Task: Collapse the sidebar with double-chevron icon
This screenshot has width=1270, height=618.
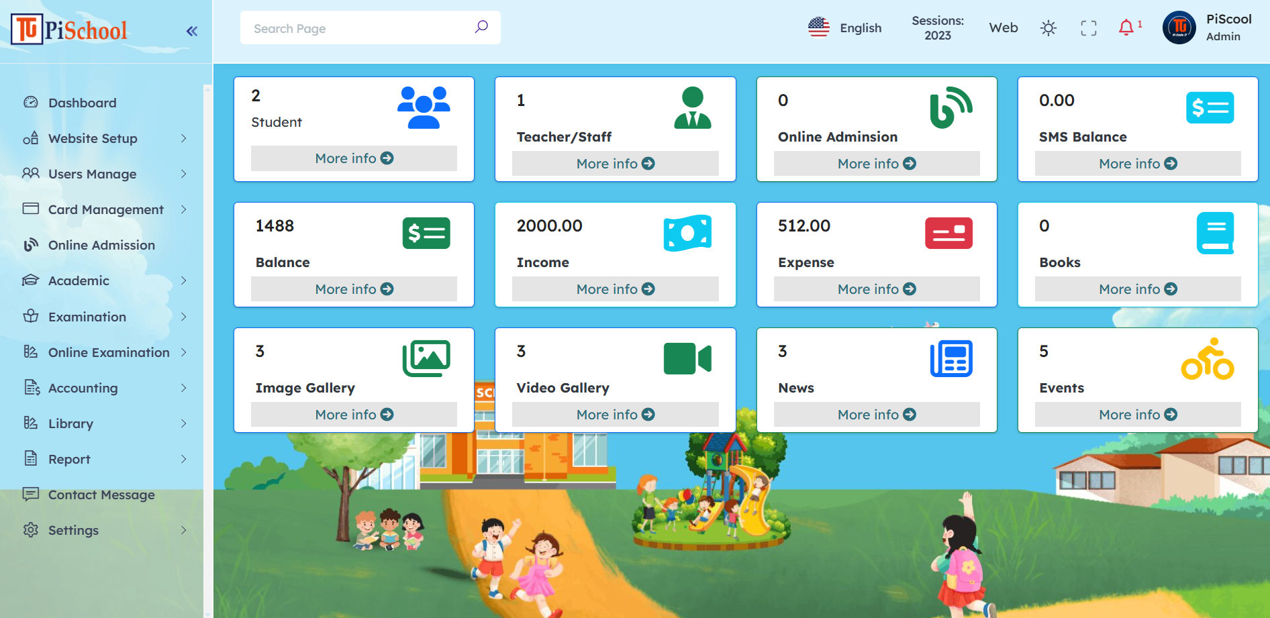Action: pyautogui.click(x=192, y=31)
